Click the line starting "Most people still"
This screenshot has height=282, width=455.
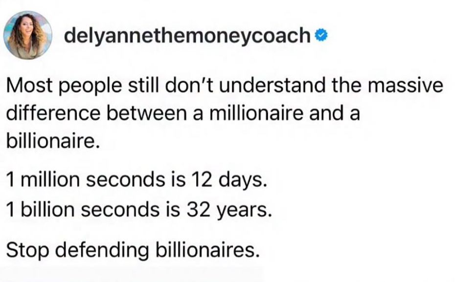(225, 86)
